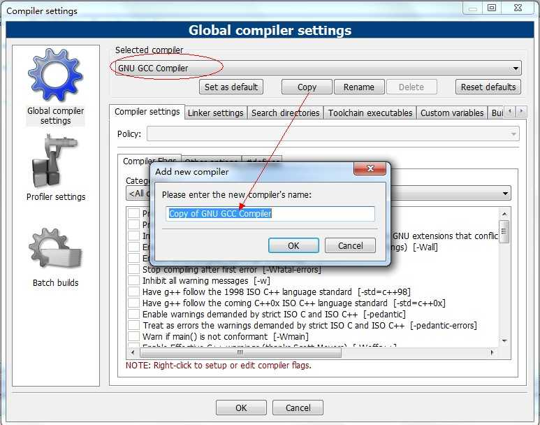Open Custom variables tab
The image size is (540, 425).
click(452, 113)
